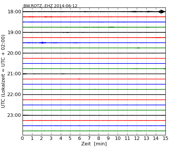Click the green bulge near minute 9 before 19:00

point(111,27)
